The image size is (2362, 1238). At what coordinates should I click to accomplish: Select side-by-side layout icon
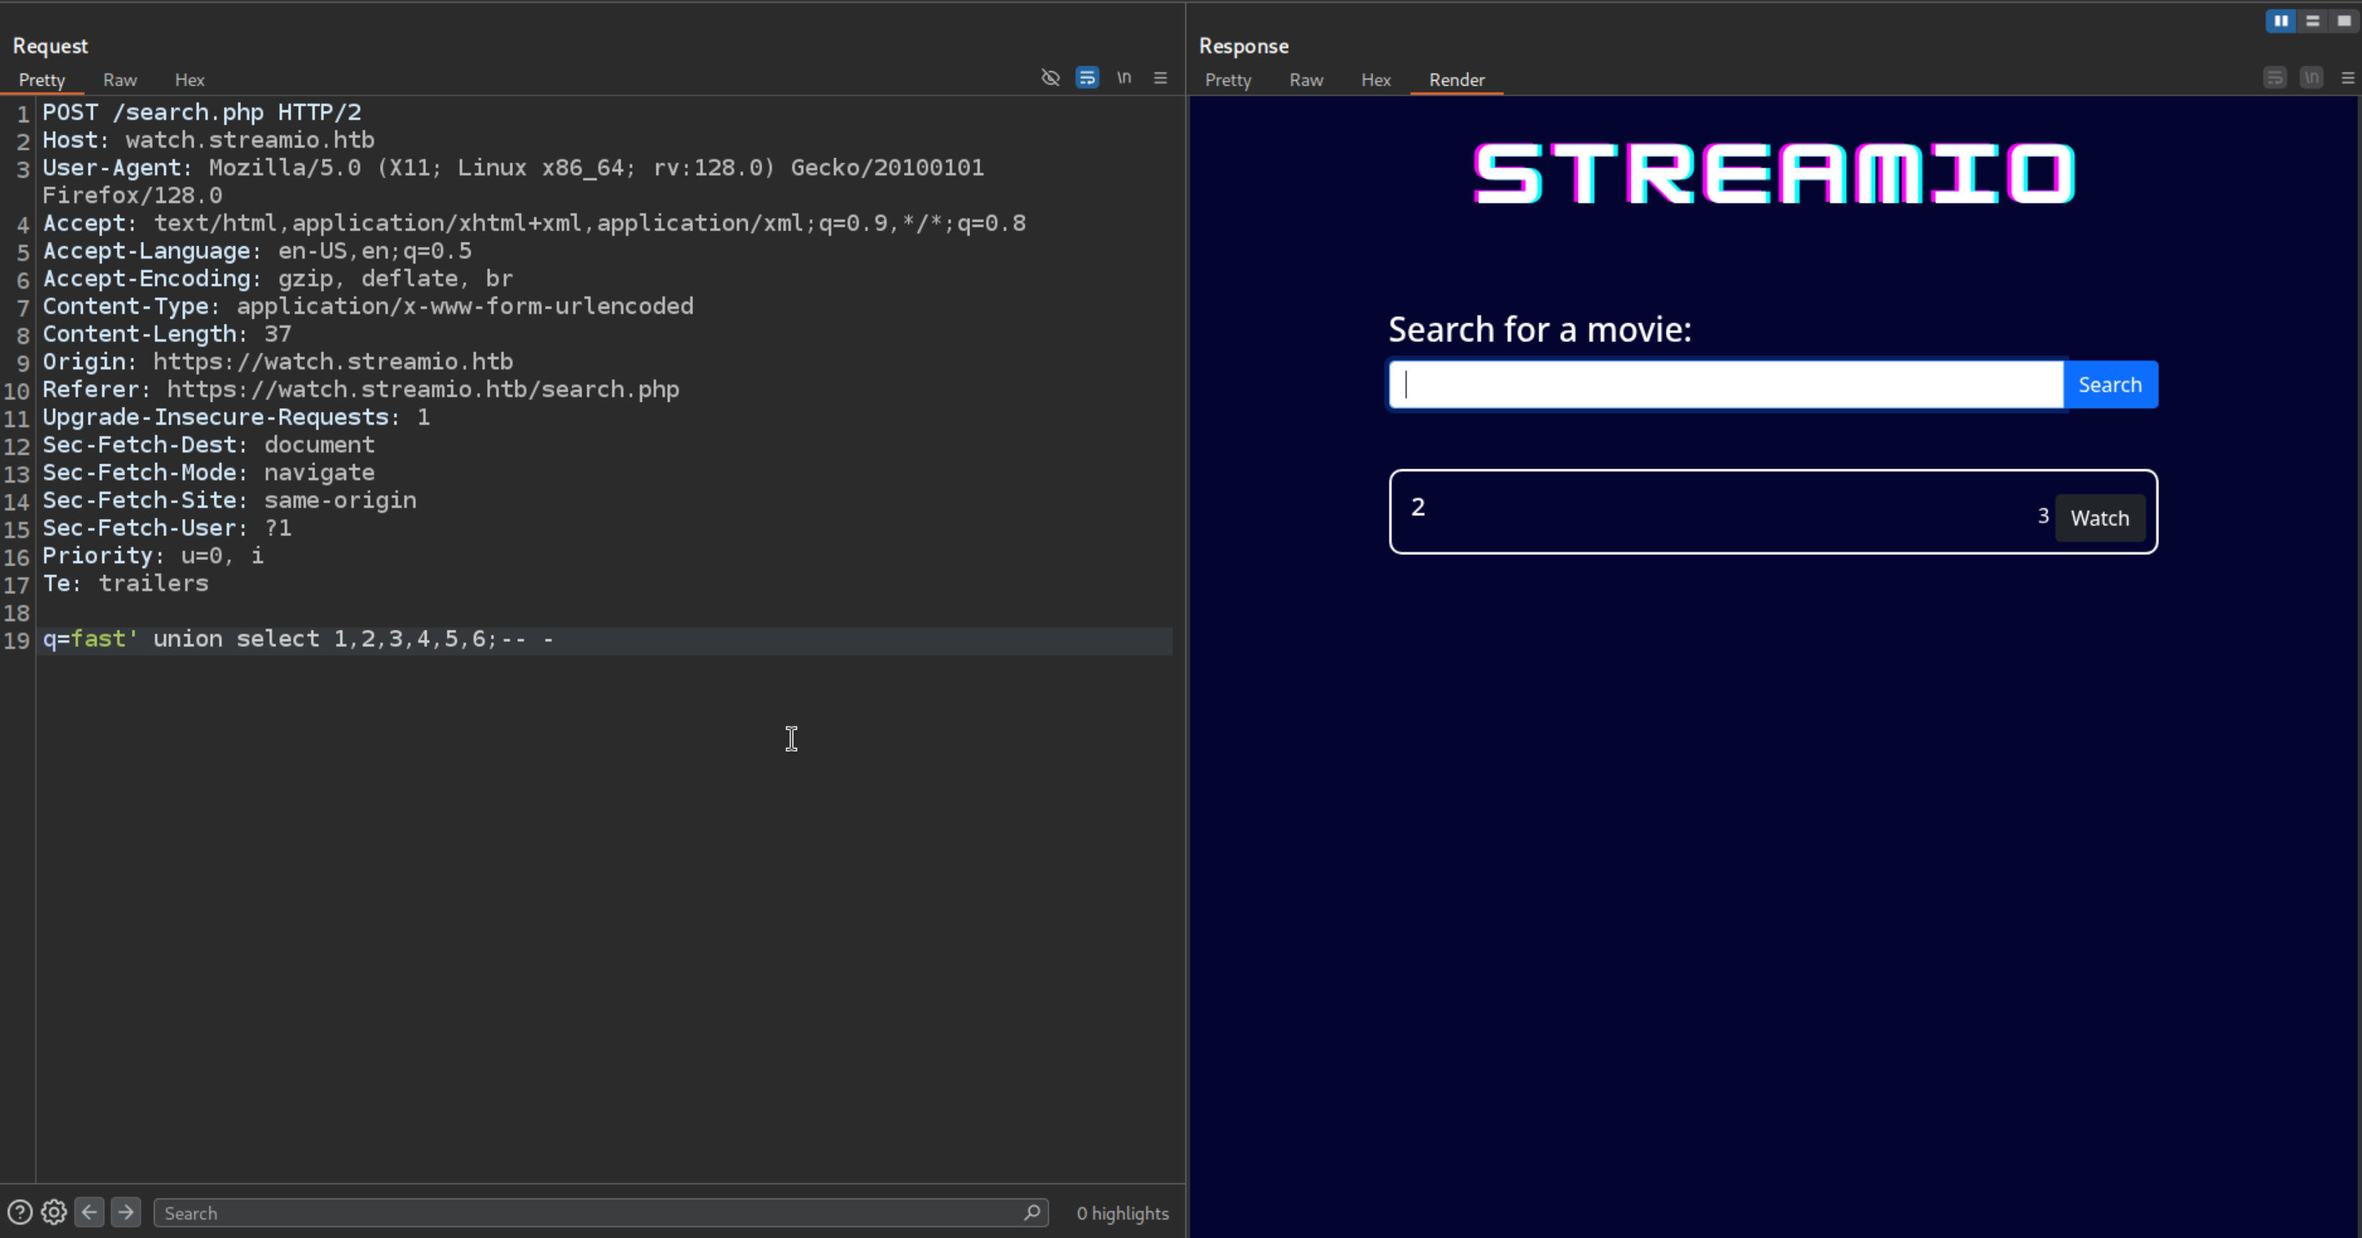point(2281,20)
